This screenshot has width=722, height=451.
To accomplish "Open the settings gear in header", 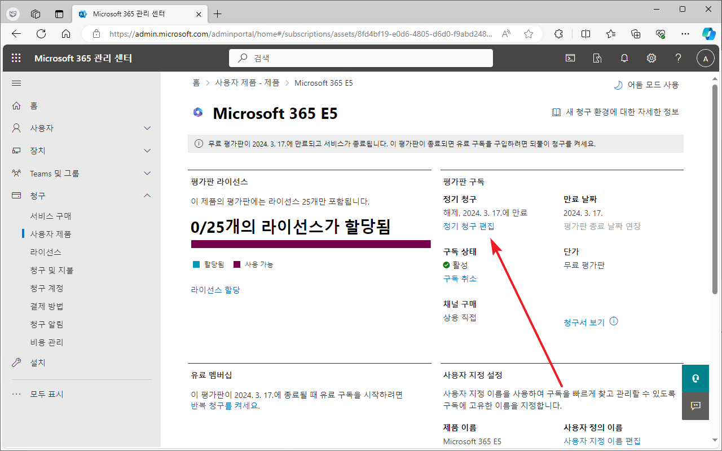I will 651,58.
